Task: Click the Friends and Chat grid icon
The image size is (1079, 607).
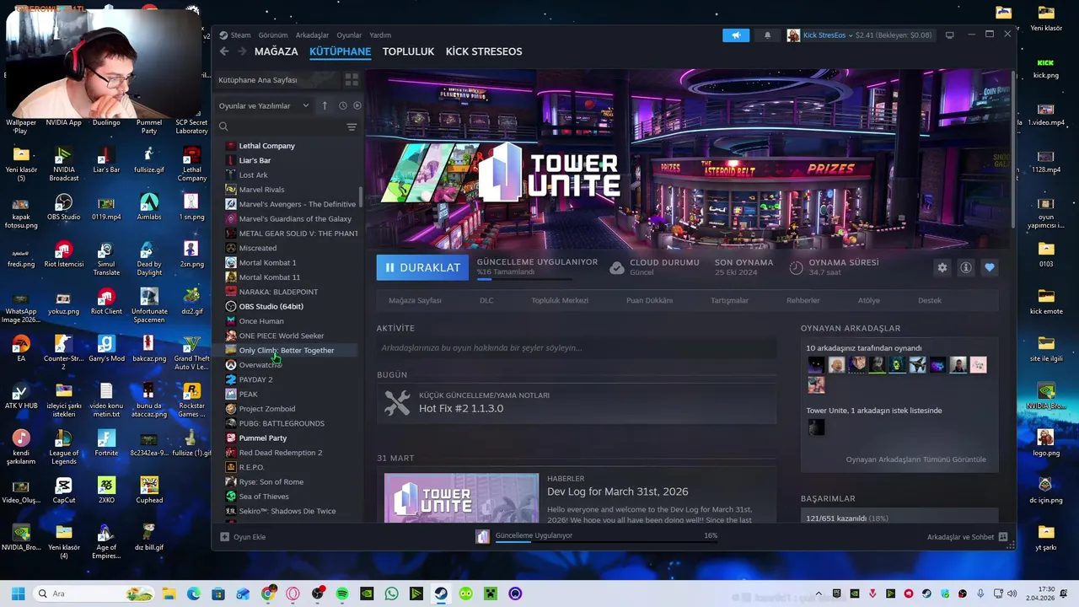Action: click(x=1003, y=537)
